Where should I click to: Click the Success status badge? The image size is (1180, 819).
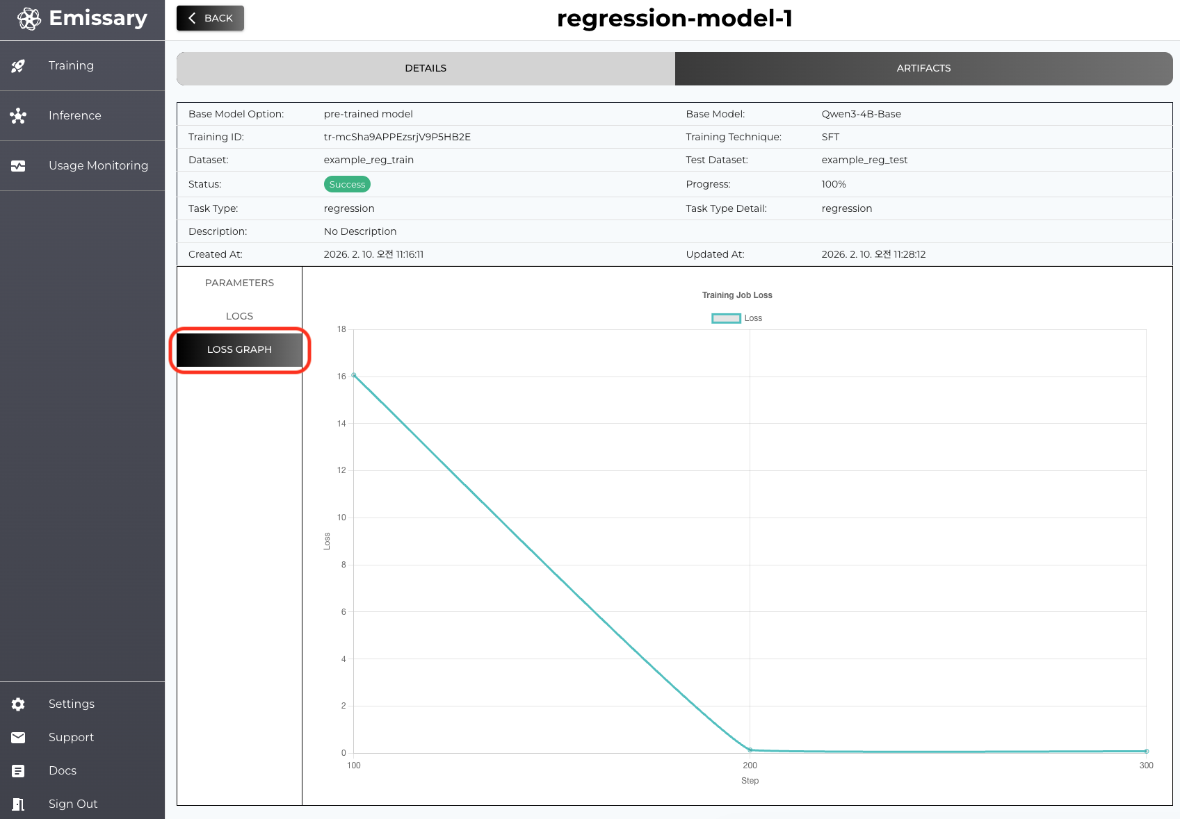point(347,184)
